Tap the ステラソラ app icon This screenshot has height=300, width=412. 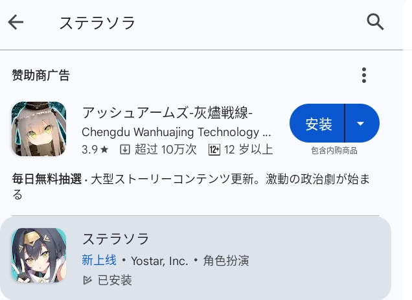click(39, 255)
